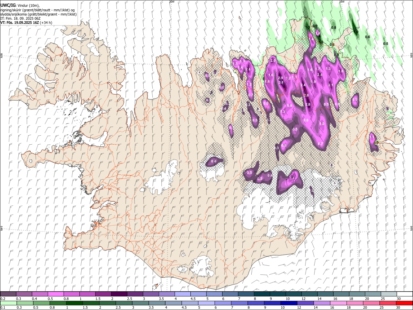Click the 15W longitude label at top

coord(342,2)
